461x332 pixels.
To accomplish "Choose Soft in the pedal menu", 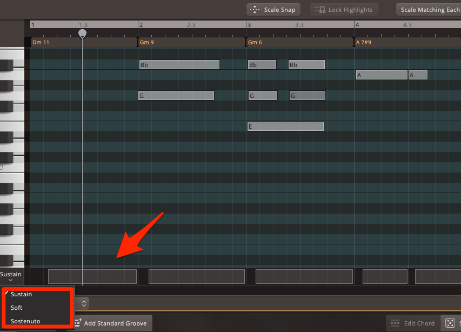I will click(17, 308).
